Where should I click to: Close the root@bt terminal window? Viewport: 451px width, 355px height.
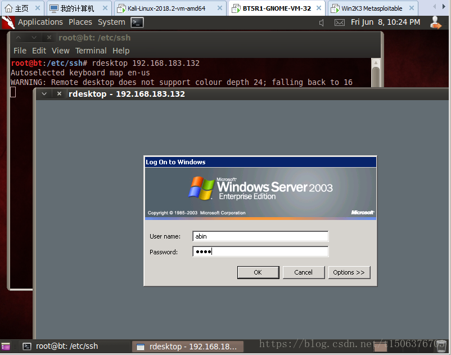tap(49, 37)
